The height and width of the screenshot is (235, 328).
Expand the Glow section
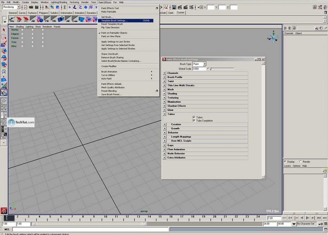click(x=164, y=110)
